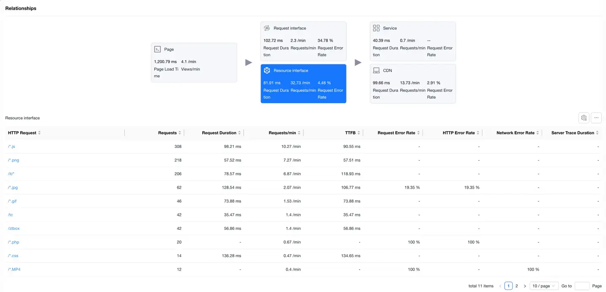Open the /*.js request link

pyautogui.click(x=12, y=147)
